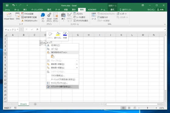Choose 切り取り(T) from context menu
Image resolution: width=170 pixels, height=113 pixels.
63,45
